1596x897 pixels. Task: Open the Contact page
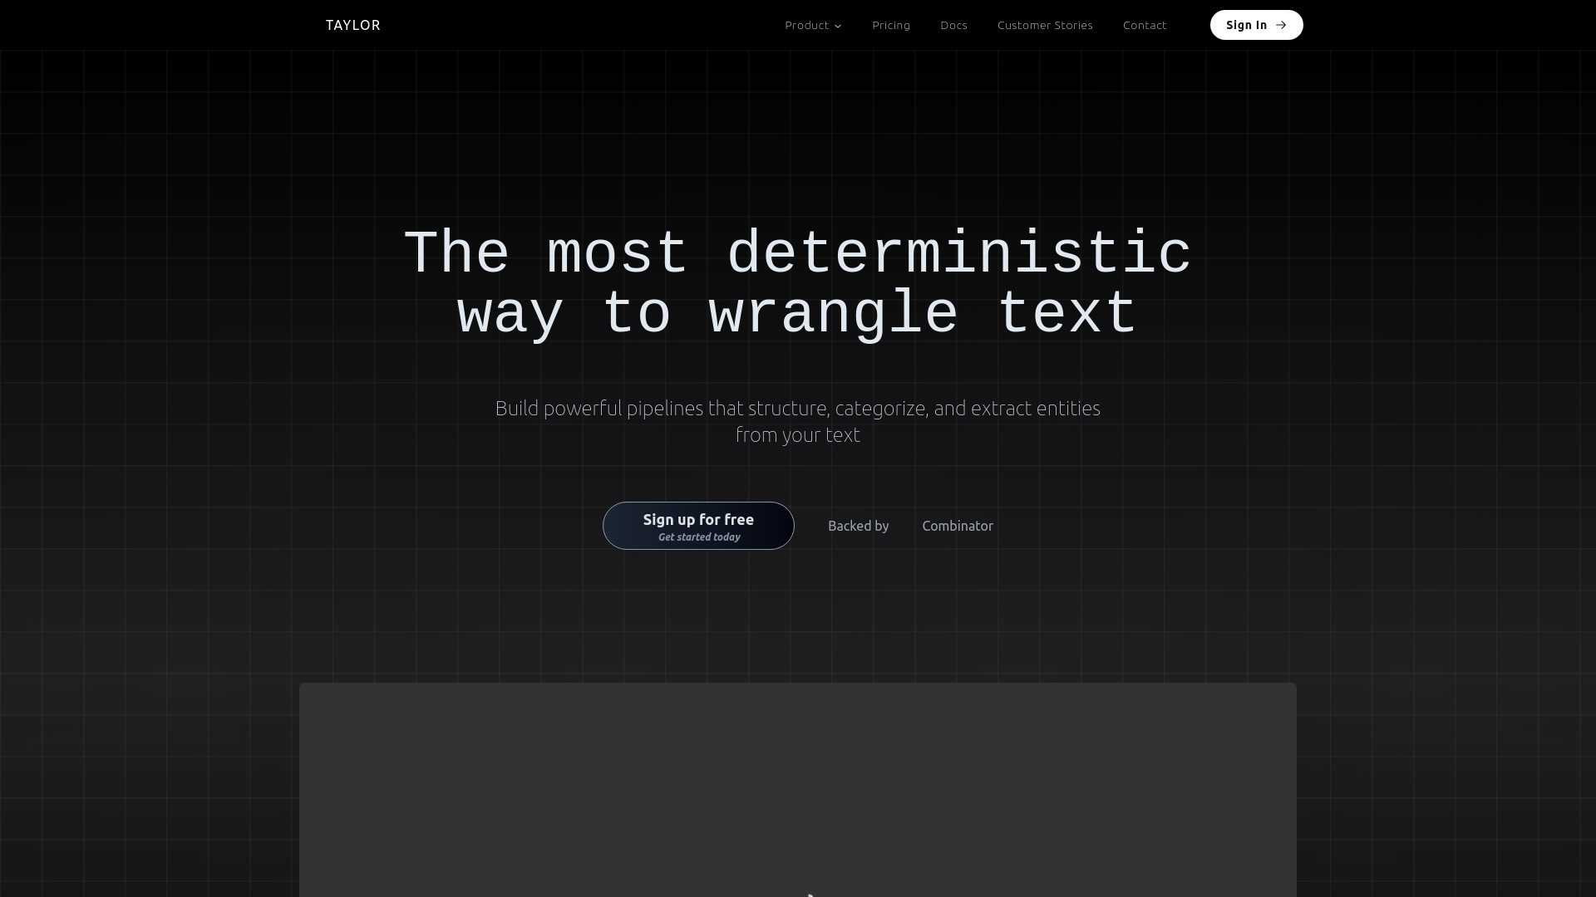coord(1145,25)
